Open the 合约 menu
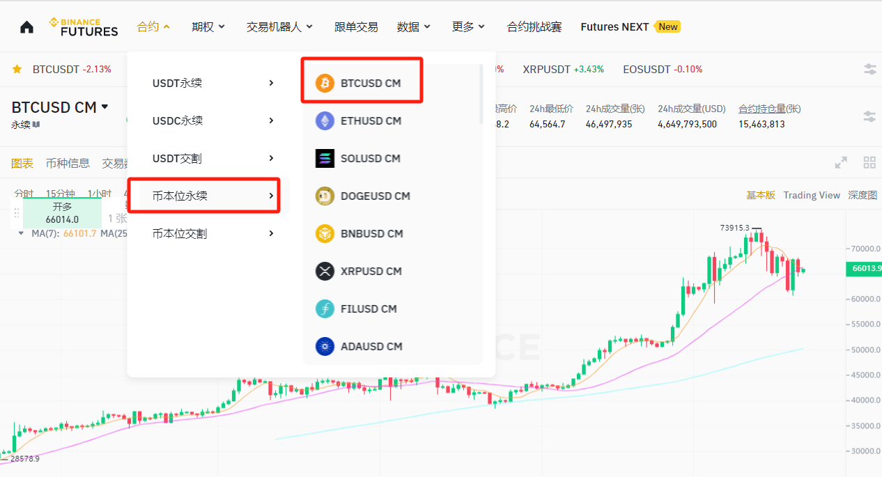Image resolution: width=882 pixels, height=477 pixels. click(153, 26)
